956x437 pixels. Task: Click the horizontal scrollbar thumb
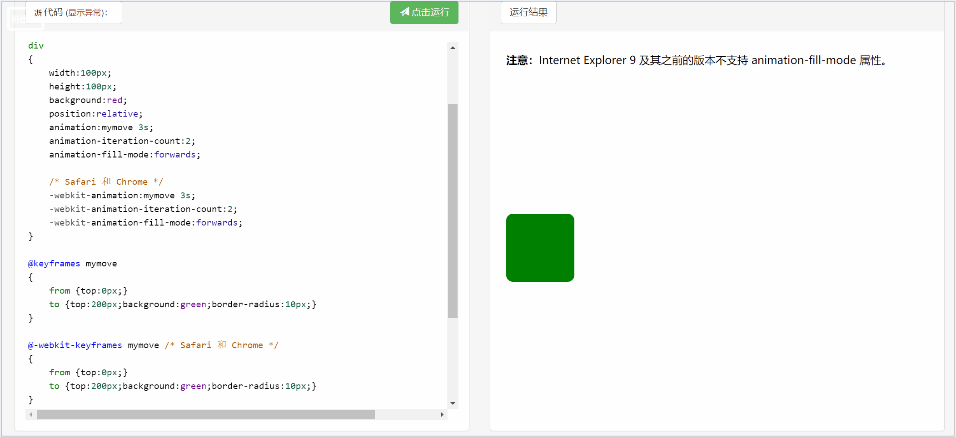tap(206, 414)
